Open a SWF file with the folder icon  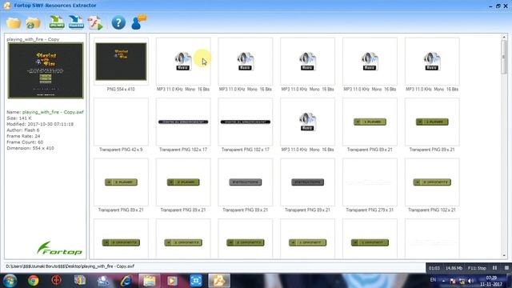[x=14, y=23]
